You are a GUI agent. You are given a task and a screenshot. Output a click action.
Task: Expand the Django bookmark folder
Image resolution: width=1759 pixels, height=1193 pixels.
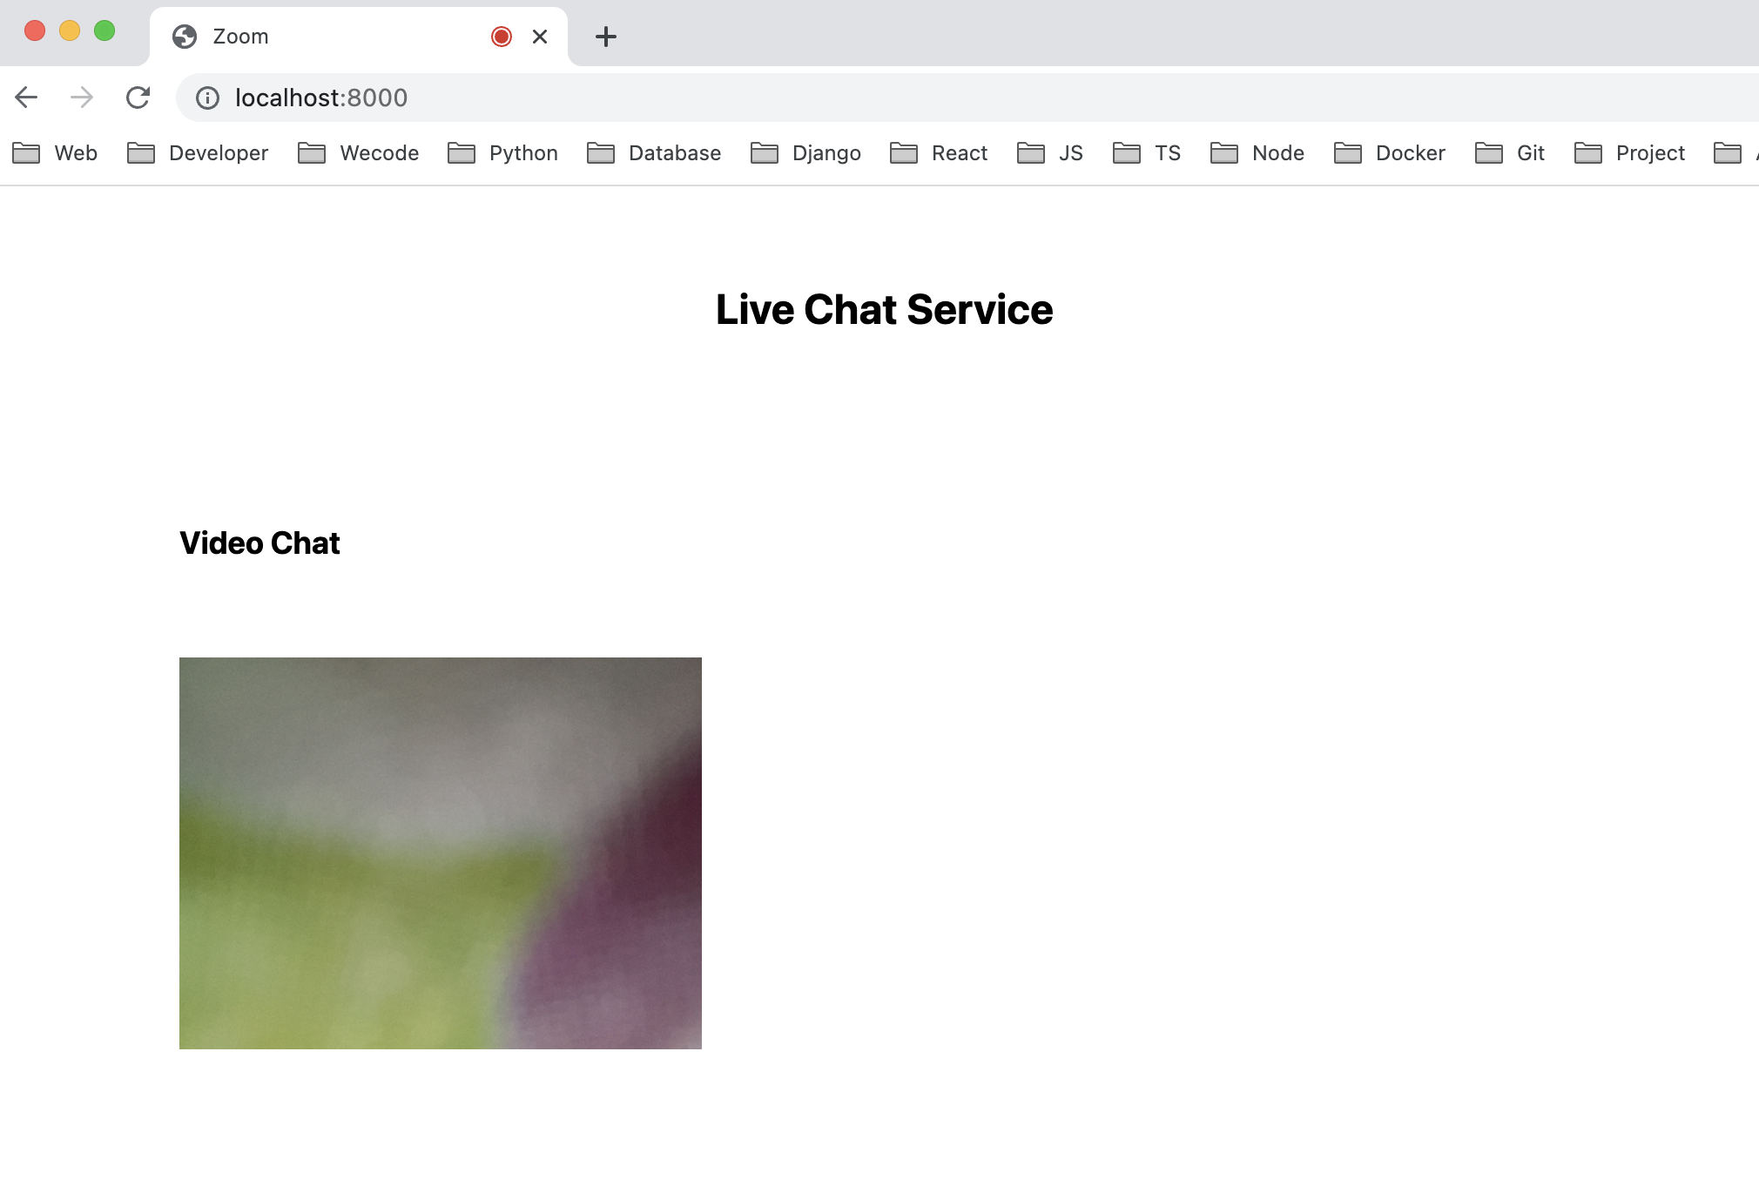coord(806,153)
